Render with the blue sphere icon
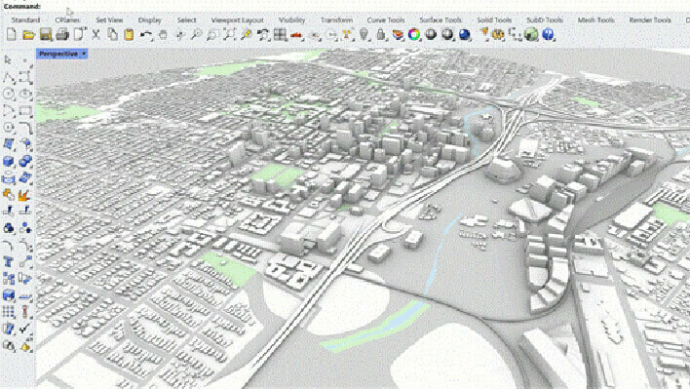This screenshot has height=389, width=690. click(464, 34)
